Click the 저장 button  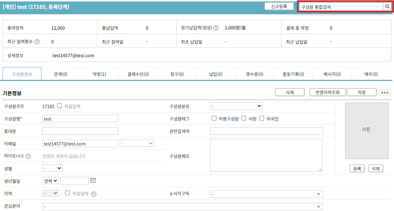click(362, 92)
